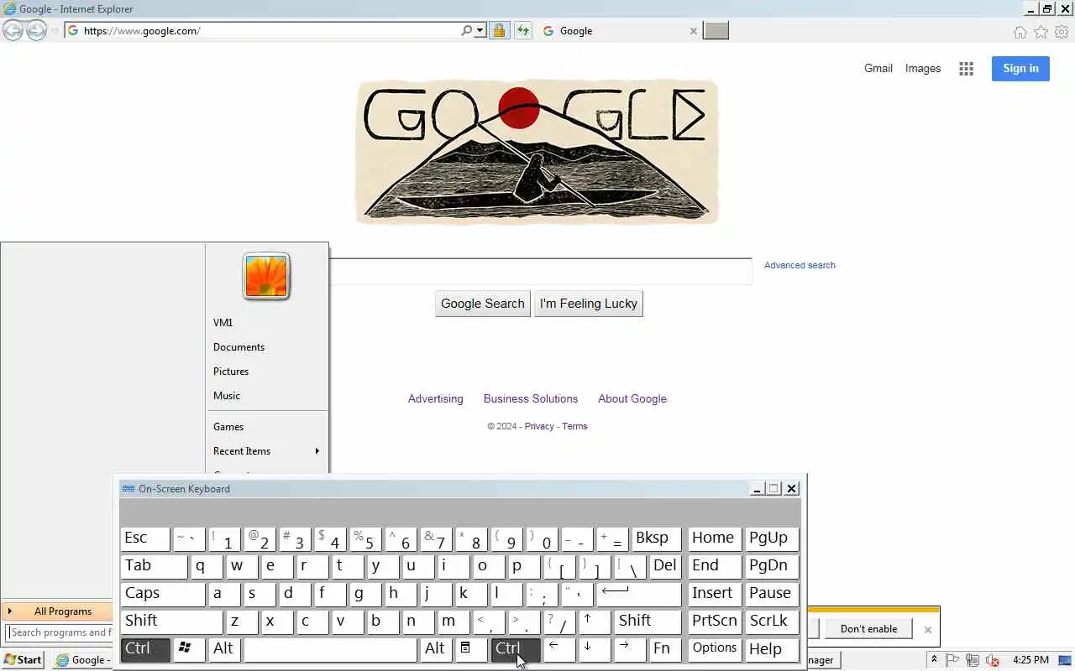Click the IE Forward navigation arrow
This screenshot has width=1075, height=671.
(x=36, y=31)
